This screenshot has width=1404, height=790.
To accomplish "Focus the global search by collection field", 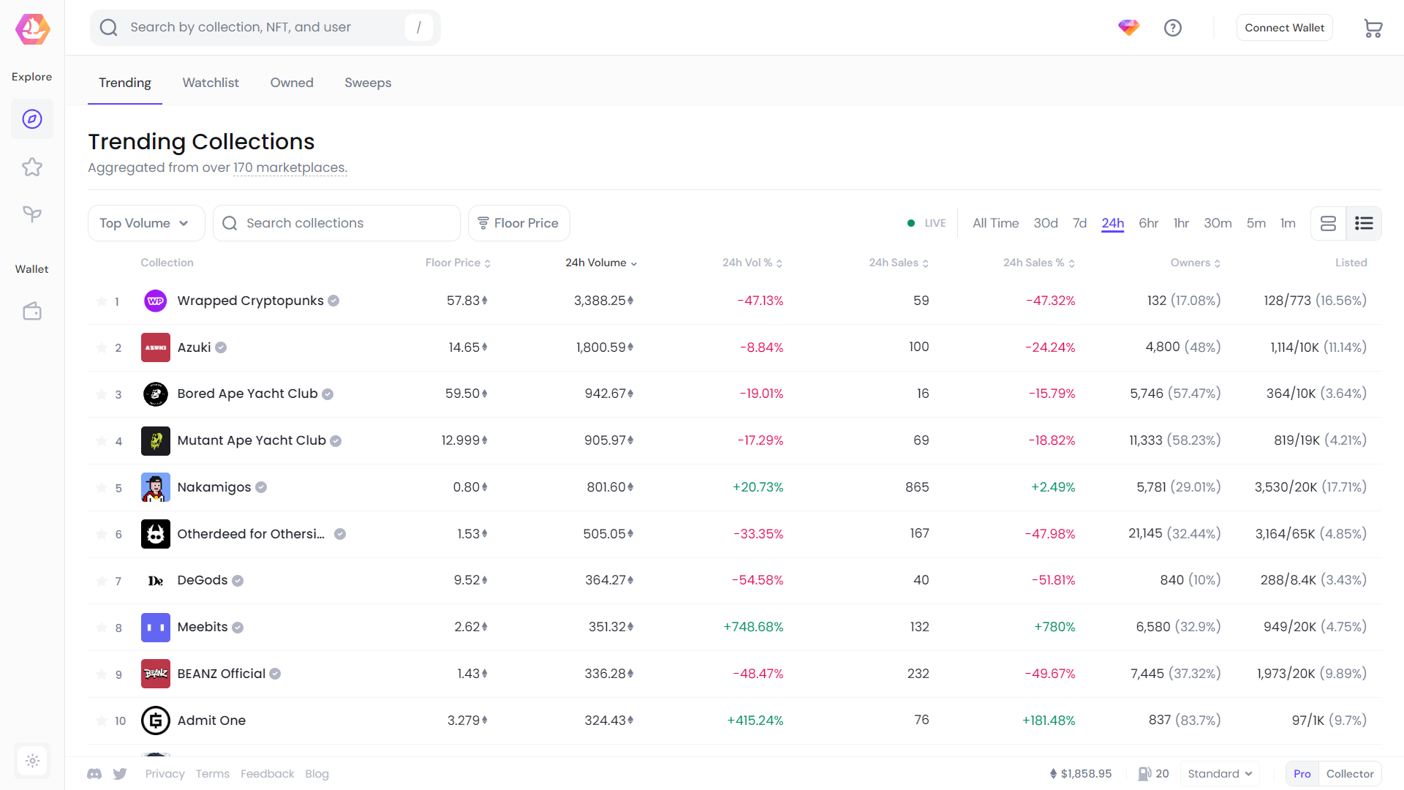I will [x=265, y=28].
